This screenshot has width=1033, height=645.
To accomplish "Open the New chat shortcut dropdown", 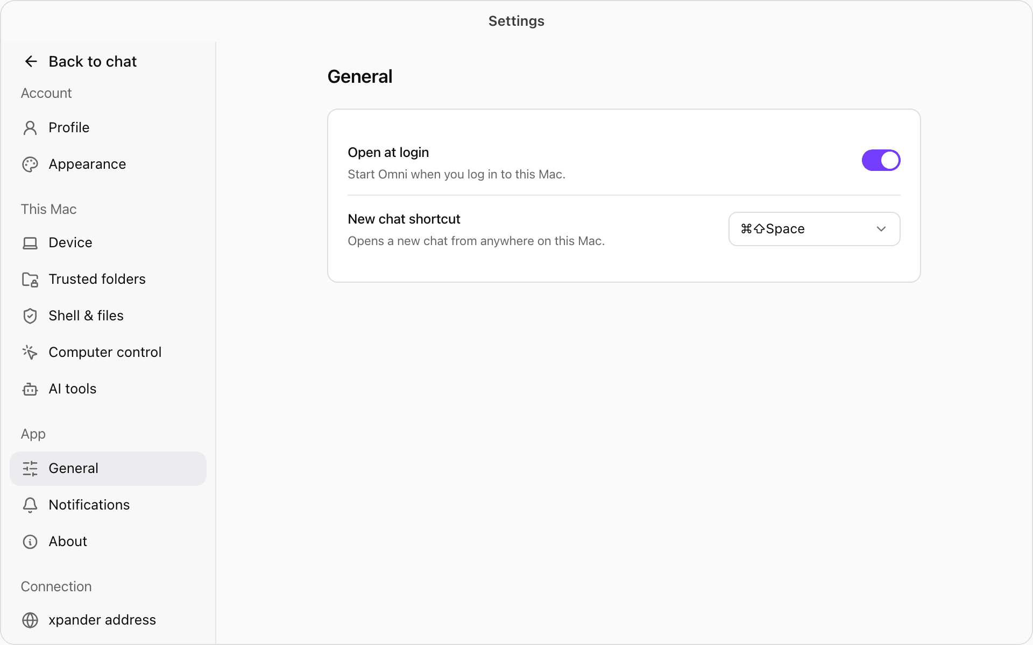I will 814,229.
